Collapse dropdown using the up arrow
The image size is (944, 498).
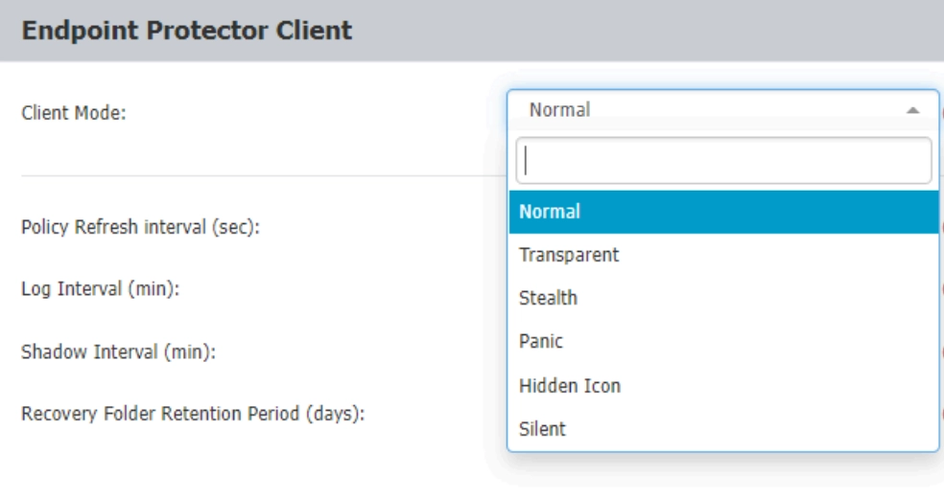[x=912, y=110]
